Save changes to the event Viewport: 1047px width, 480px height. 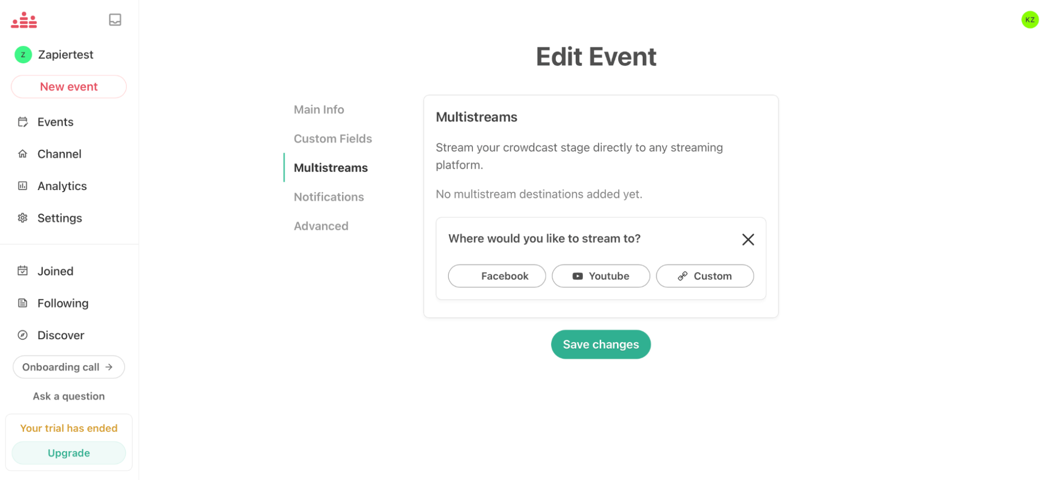(x=600, y=344)
